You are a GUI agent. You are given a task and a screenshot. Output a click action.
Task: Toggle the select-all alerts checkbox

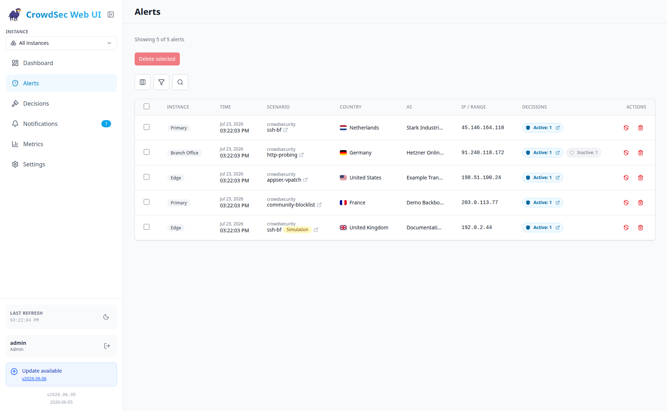click(x=147, y=106)
